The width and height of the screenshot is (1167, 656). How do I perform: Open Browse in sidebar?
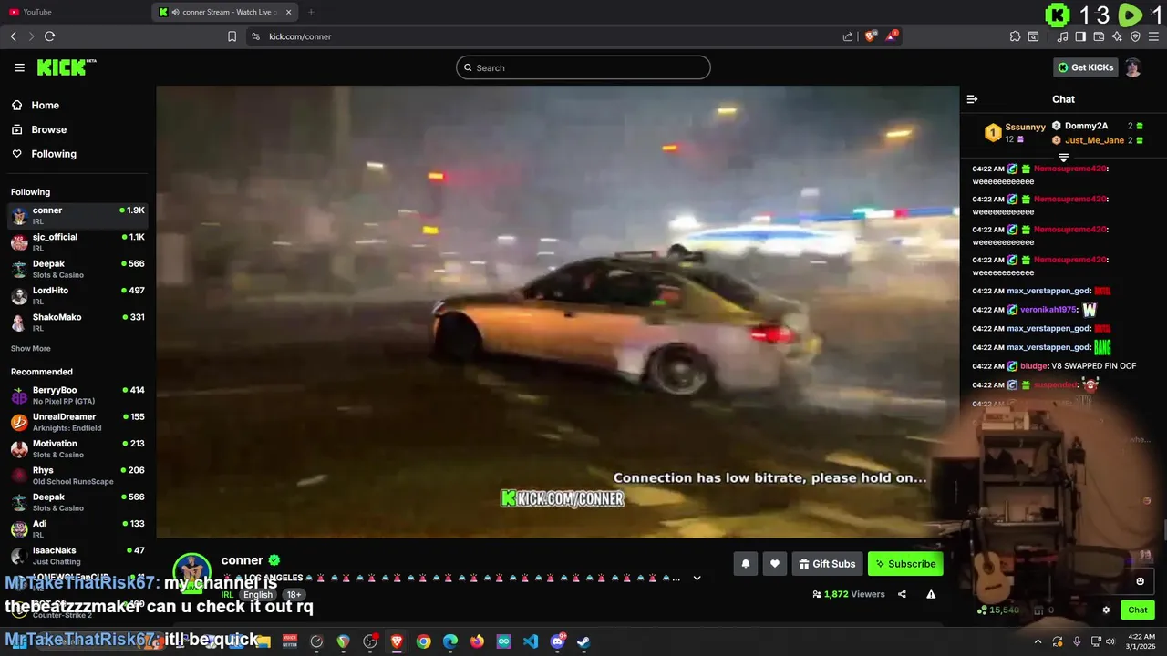point(39,129)
